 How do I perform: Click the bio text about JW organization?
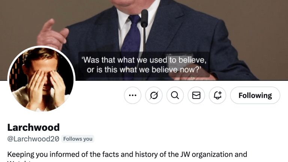coord(127,154)
